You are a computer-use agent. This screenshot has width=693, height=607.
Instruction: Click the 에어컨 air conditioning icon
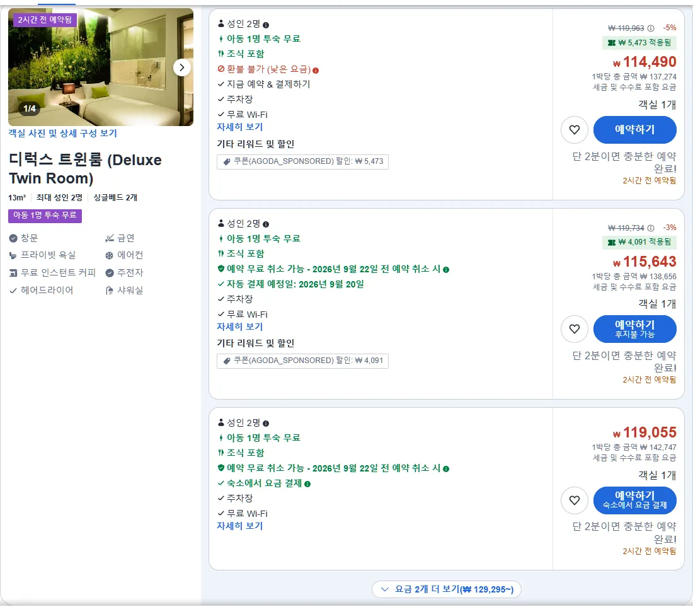pos(110,255)
